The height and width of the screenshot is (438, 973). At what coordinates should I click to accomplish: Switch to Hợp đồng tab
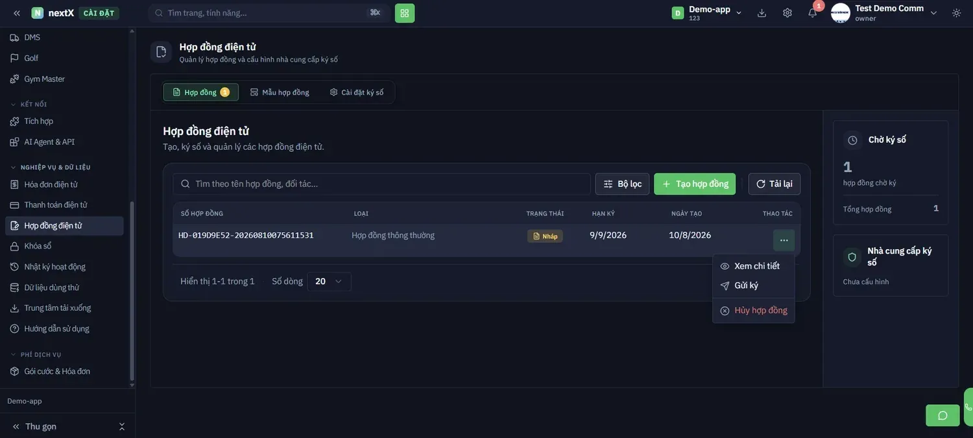click(x=201, y=92)
